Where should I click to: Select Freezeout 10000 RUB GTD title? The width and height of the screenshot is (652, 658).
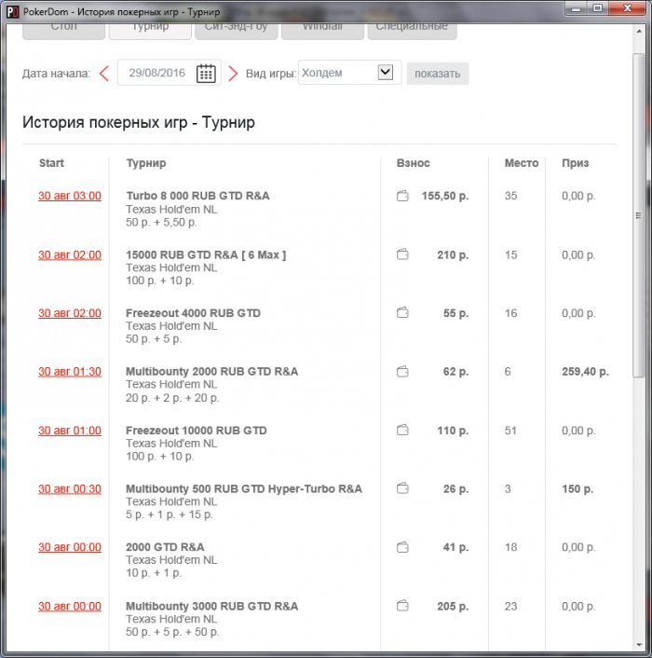197,431
